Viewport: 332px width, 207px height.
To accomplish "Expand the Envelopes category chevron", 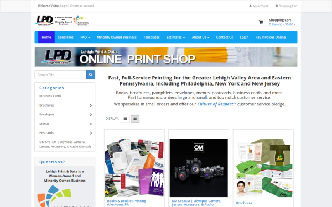I will tap(91, 114).
